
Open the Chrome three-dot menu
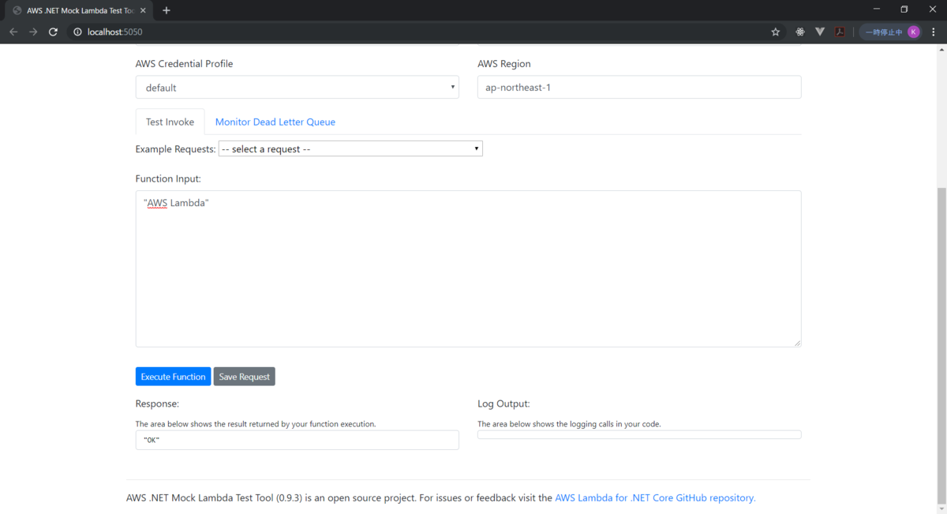[934, 32]
